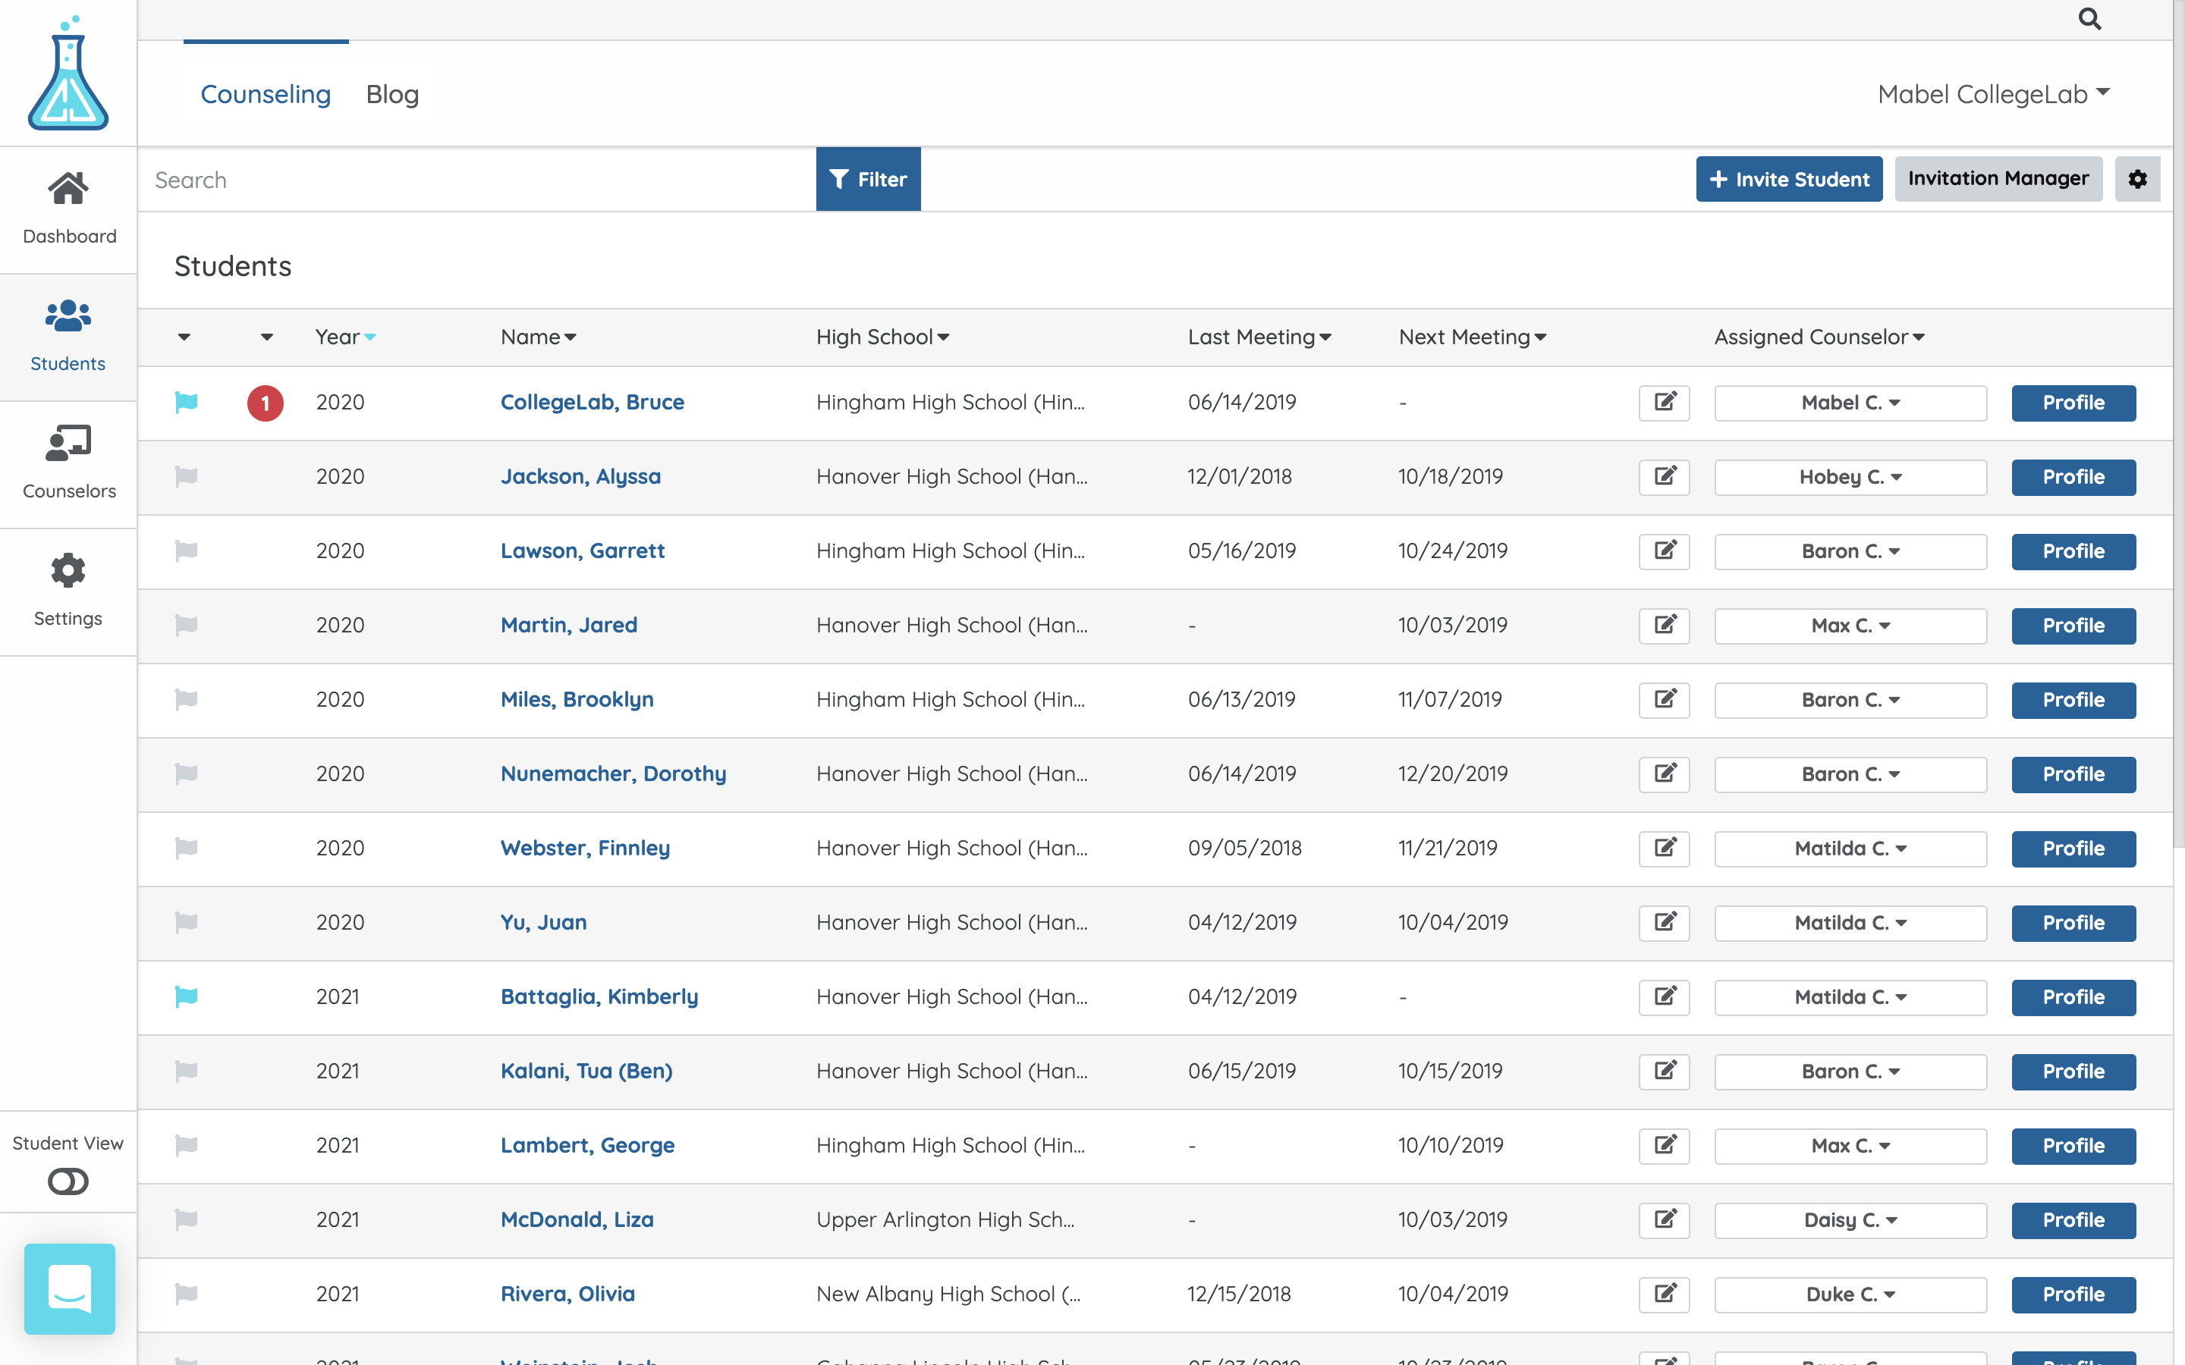Open student link Kalani, Tua (Ben)
The width and height of the screenshot is (2185, 1365).
(x=586, y=1071)
